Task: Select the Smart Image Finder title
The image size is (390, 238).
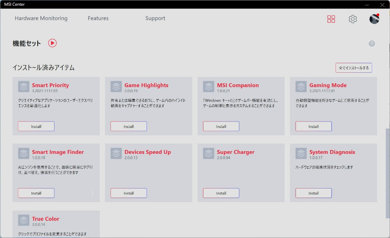Action: click(58, 152)
